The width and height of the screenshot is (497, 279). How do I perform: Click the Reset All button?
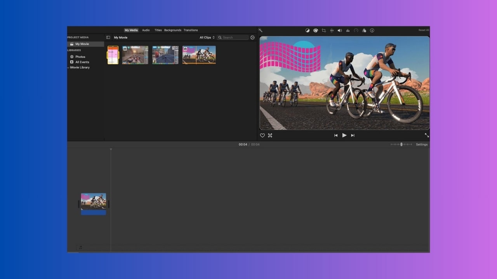424,30
